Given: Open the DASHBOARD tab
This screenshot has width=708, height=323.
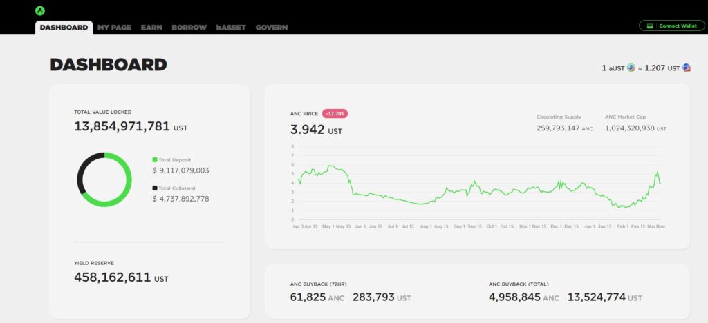Looking at the screenshot, I should coord(64,28).
